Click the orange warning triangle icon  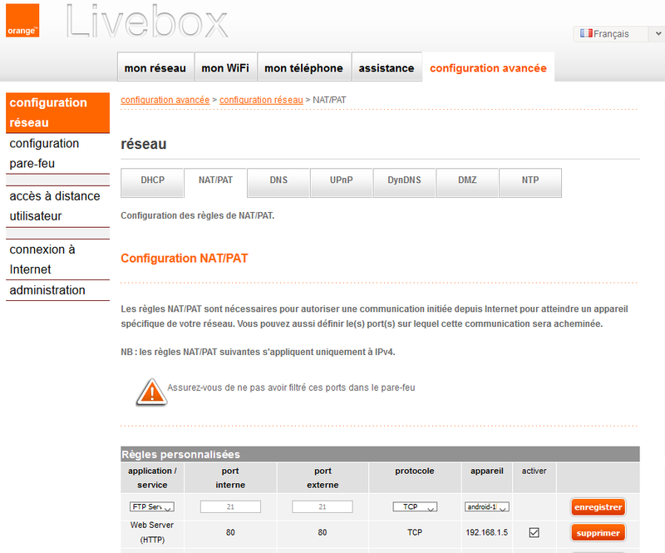[151, 392]
